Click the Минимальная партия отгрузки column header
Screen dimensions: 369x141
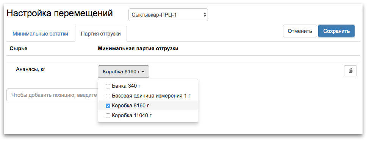point(138,49)
